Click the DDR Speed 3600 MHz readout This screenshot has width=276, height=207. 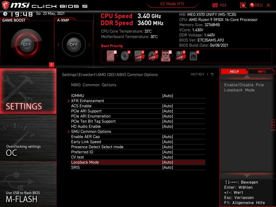(132, 23)
